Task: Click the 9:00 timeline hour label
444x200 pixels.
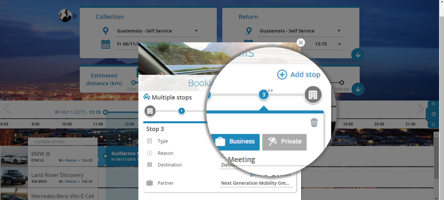Action: [35, 124]
